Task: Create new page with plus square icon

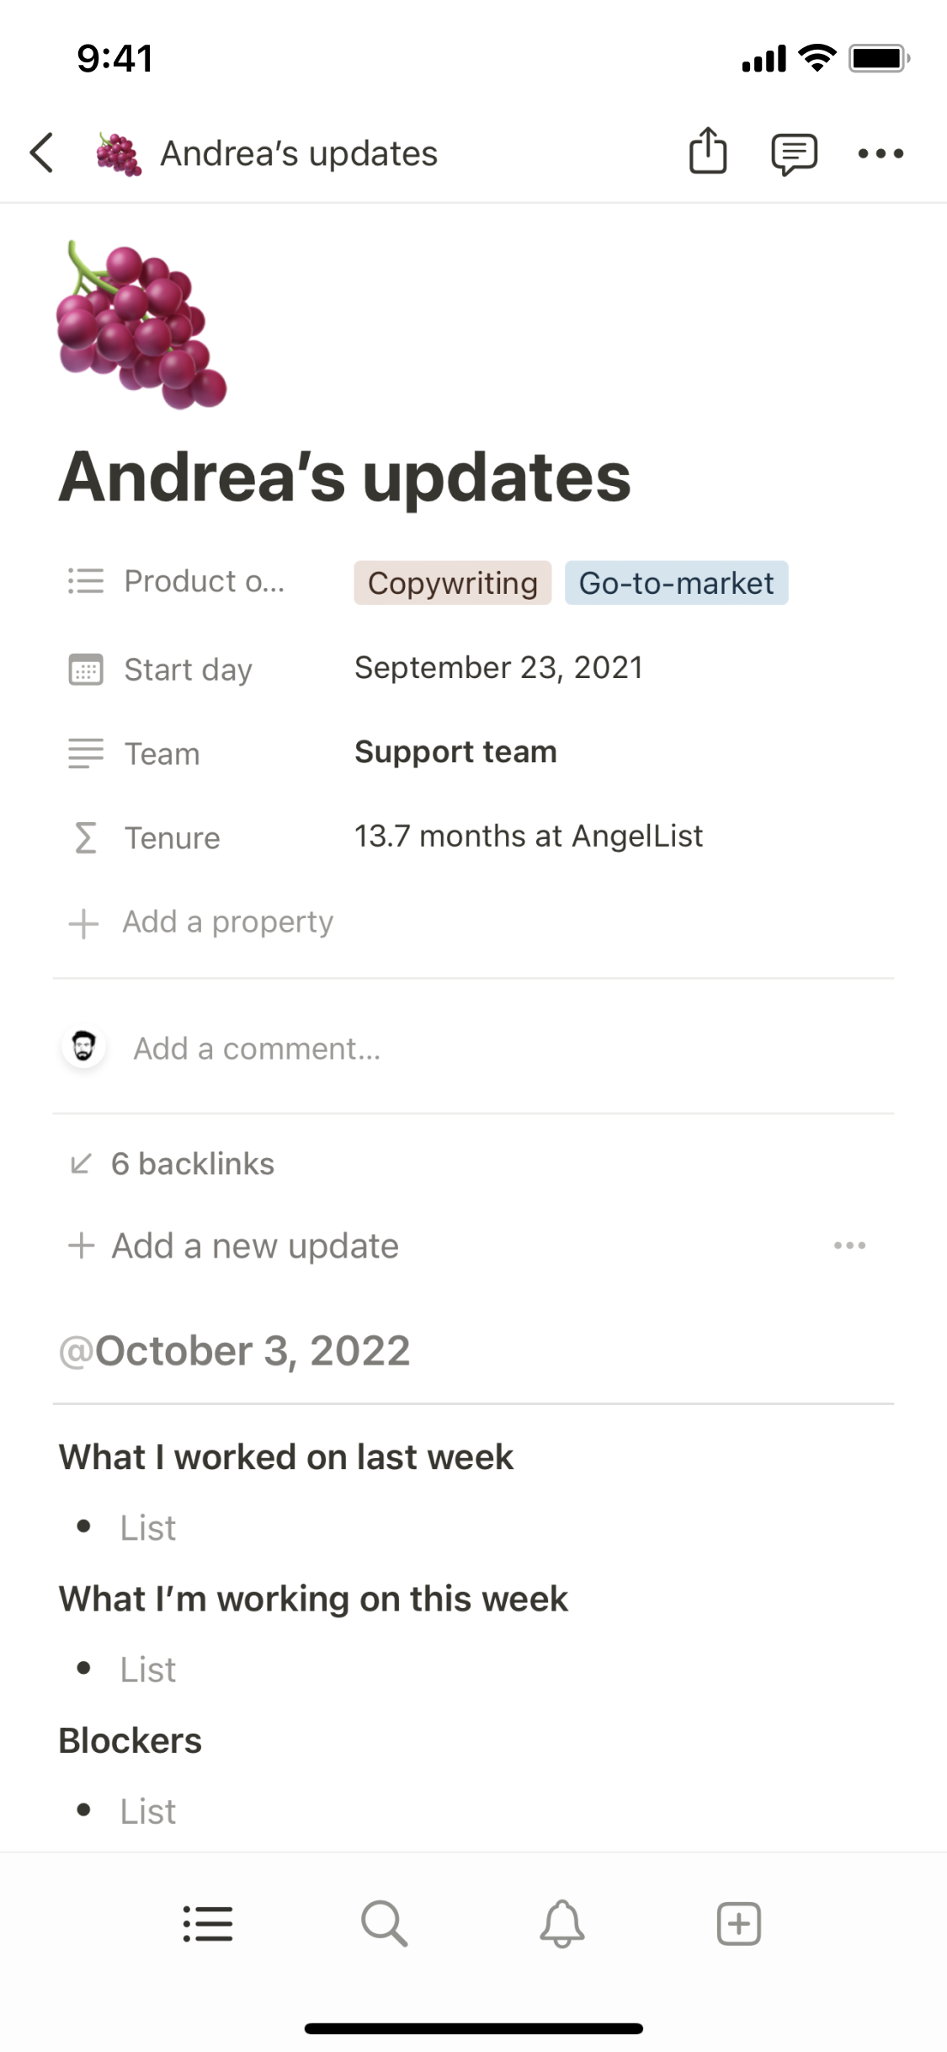Action: (x=738, y=1924)
